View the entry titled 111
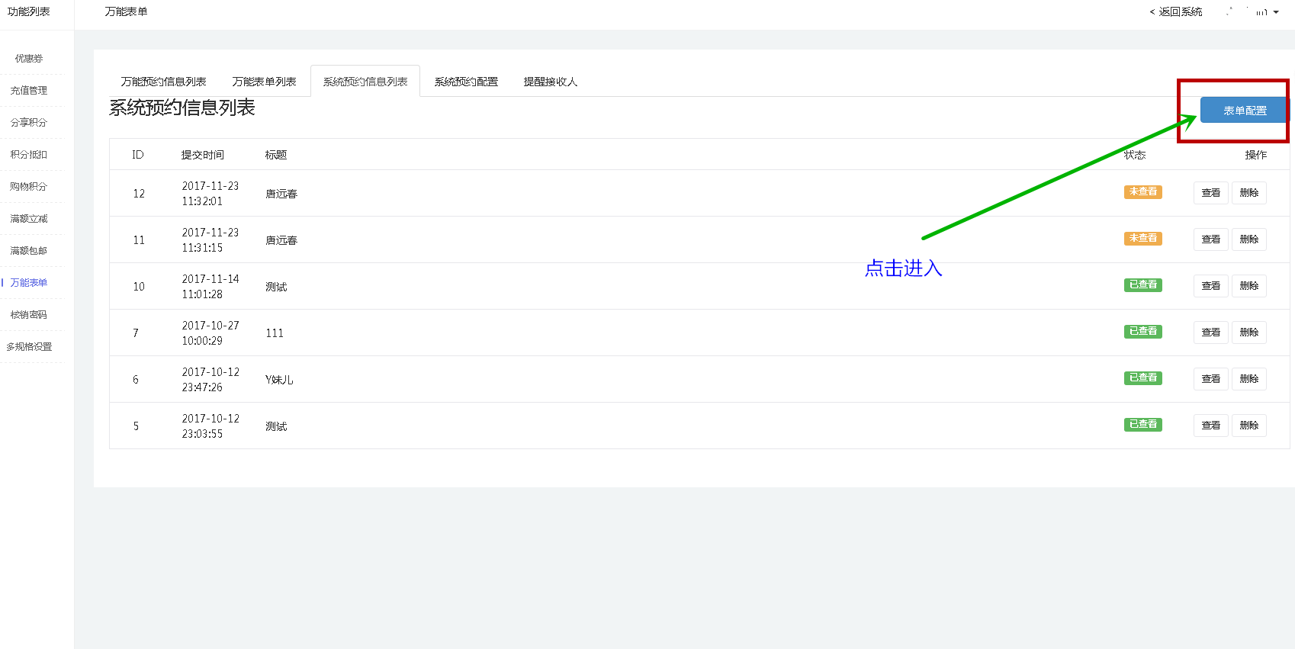Screen dimensions: 1295x649 (x=1210, y=333)
